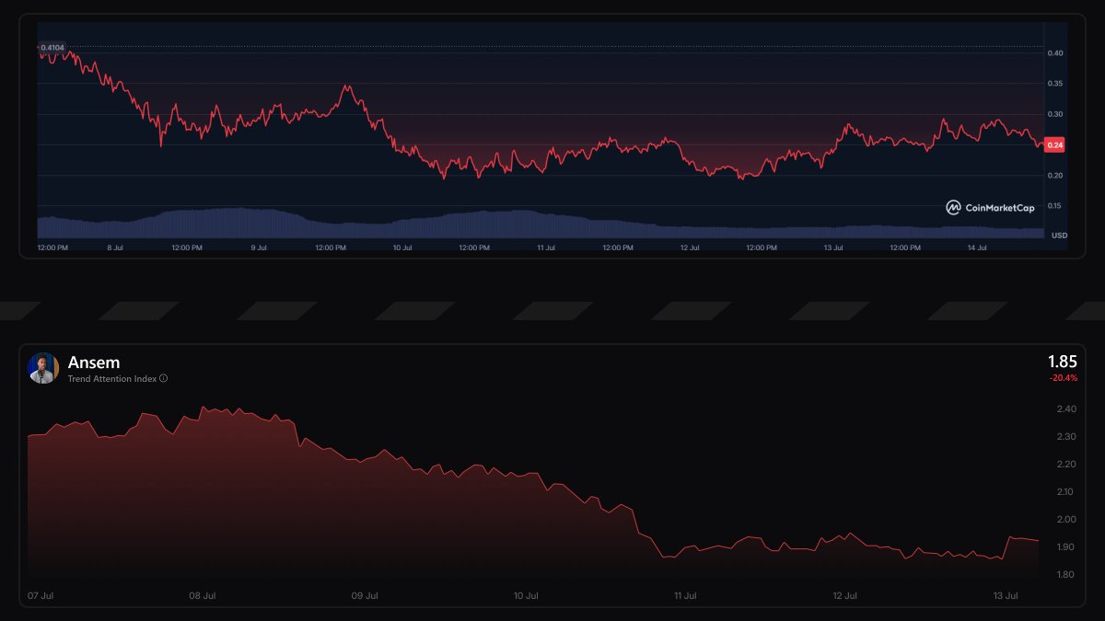Click the red 0.24 current price tag
Screen dimensions: 1105x621
click(1055, 144)
